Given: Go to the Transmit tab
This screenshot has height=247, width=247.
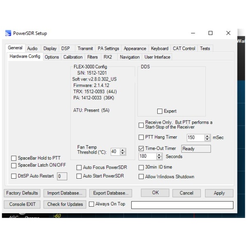Looking at the screenshot, I should point(85,49).
